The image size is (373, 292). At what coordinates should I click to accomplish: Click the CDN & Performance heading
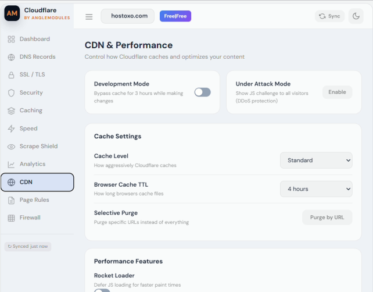coord(129,45)
